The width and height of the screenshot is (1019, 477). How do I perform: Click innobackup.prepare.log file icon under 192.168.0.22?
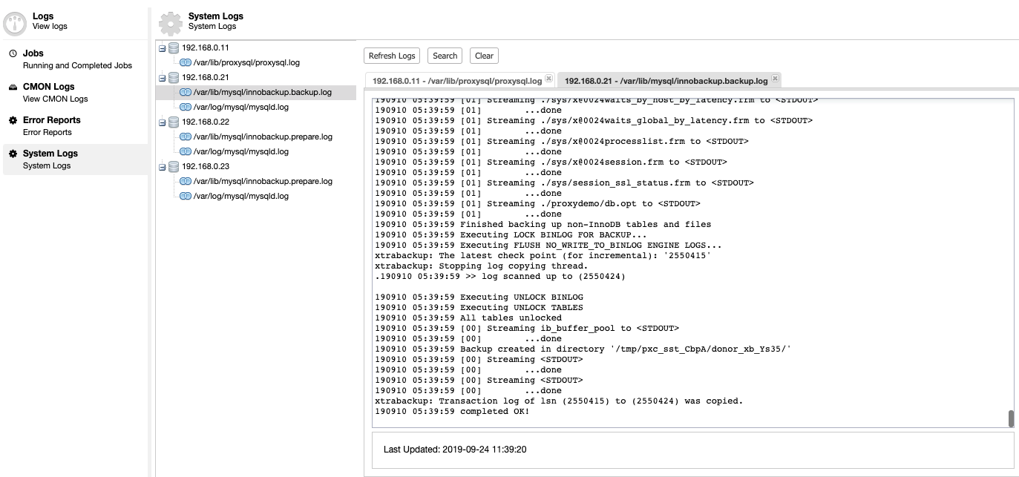[x=186, y=136]
